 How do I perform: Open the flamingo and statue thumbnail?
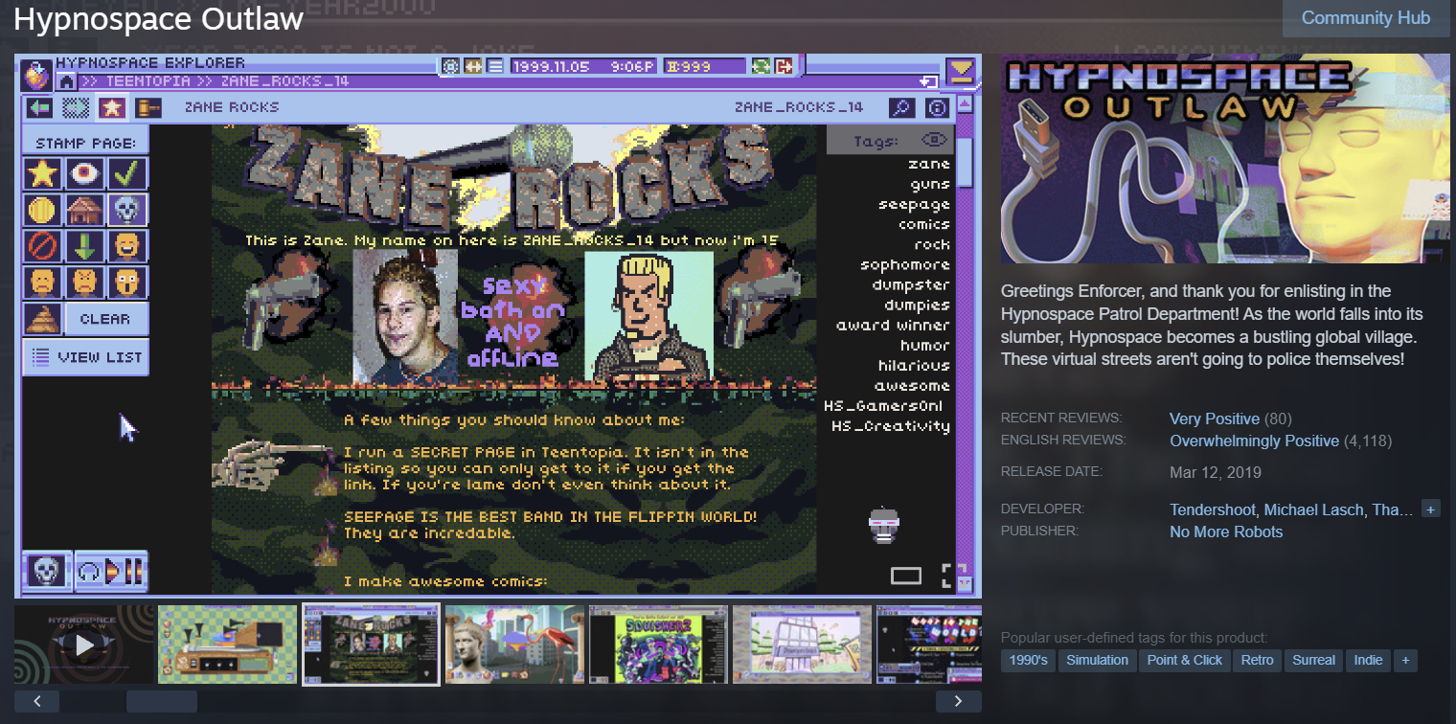(515, 644)
